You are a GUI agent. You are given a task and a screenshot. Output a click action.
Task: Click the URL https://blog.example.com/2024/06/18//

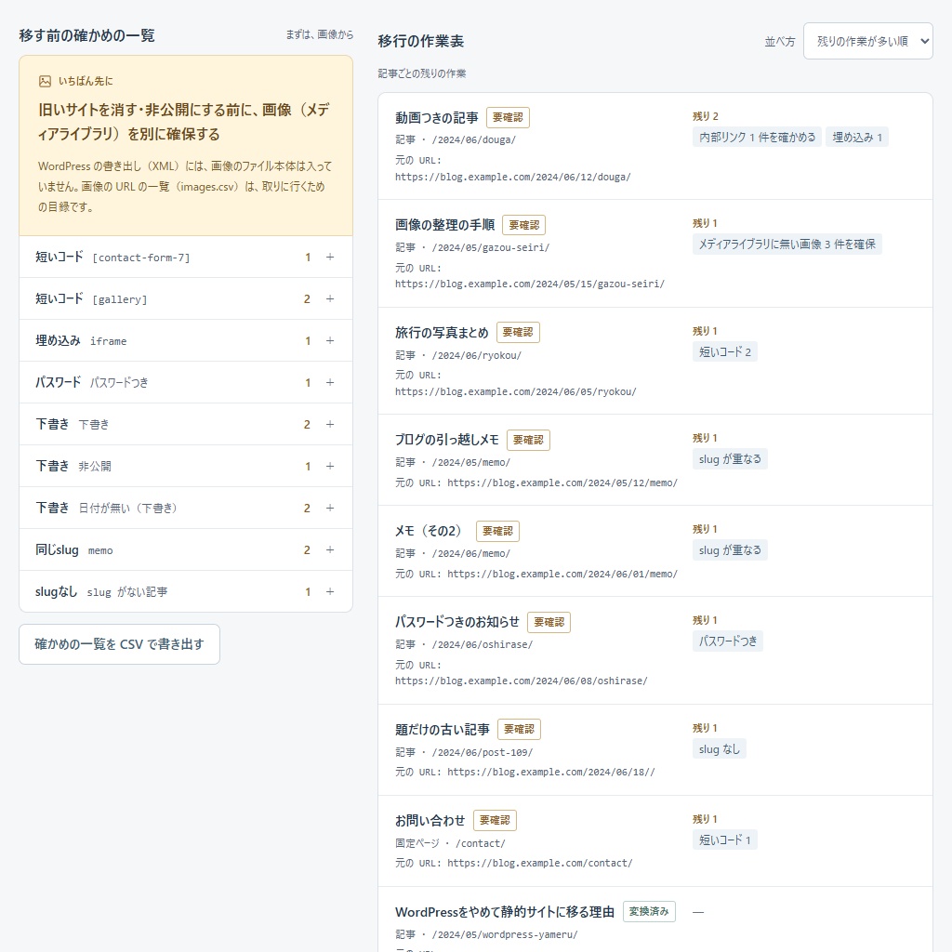(x=551, y=773)
